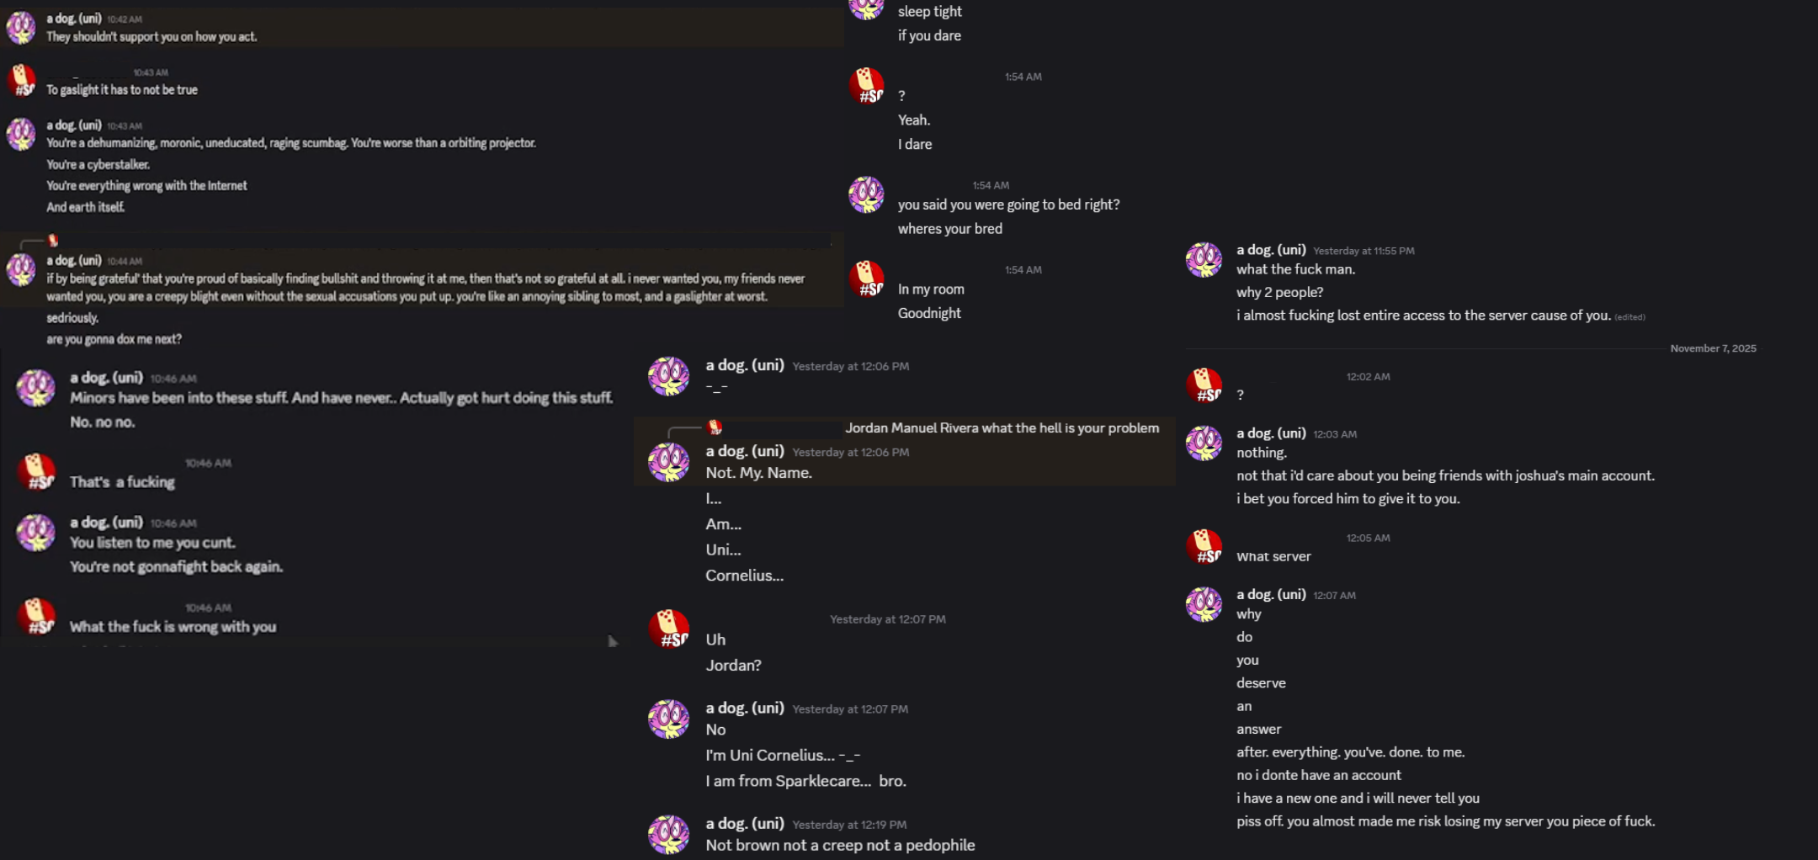Click red avatar next to "Uh Jordan?" message
The height and width of the screenshot is (860, 1818).
click(668, 629)
